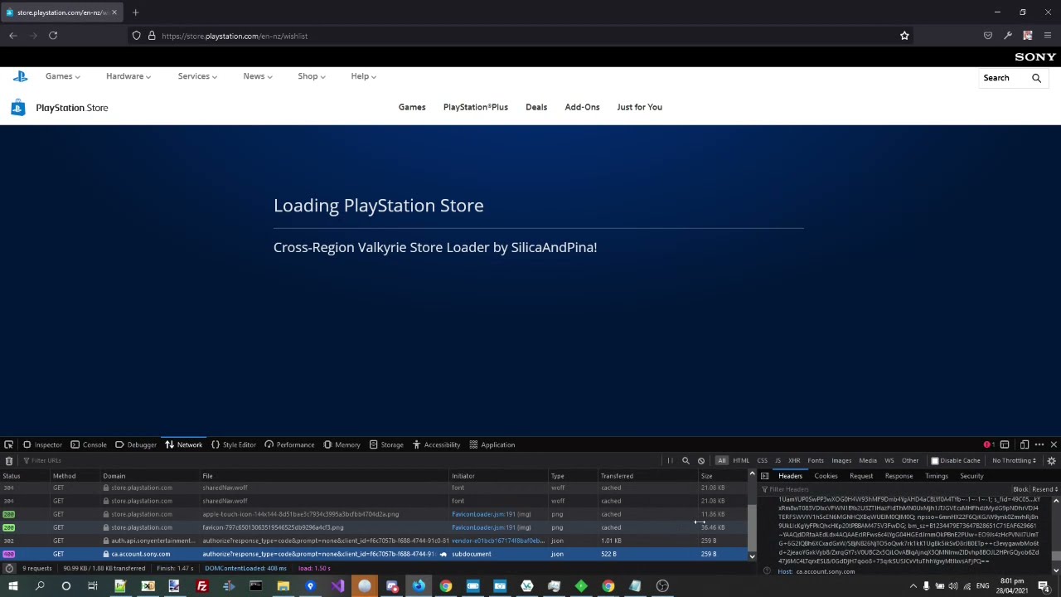Select the All request filter

pos(721,460)
